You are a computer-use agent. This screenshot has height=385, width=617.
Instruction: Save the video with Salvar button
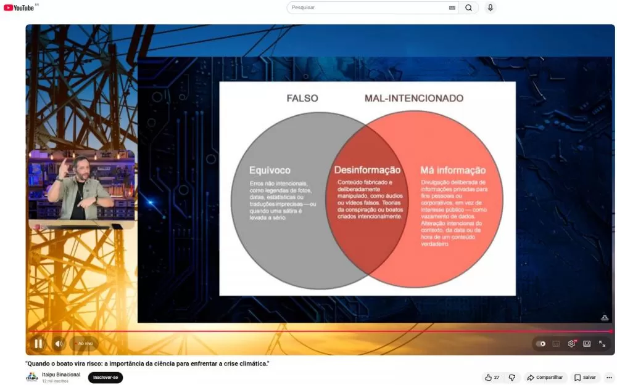(x=585, y=378)
